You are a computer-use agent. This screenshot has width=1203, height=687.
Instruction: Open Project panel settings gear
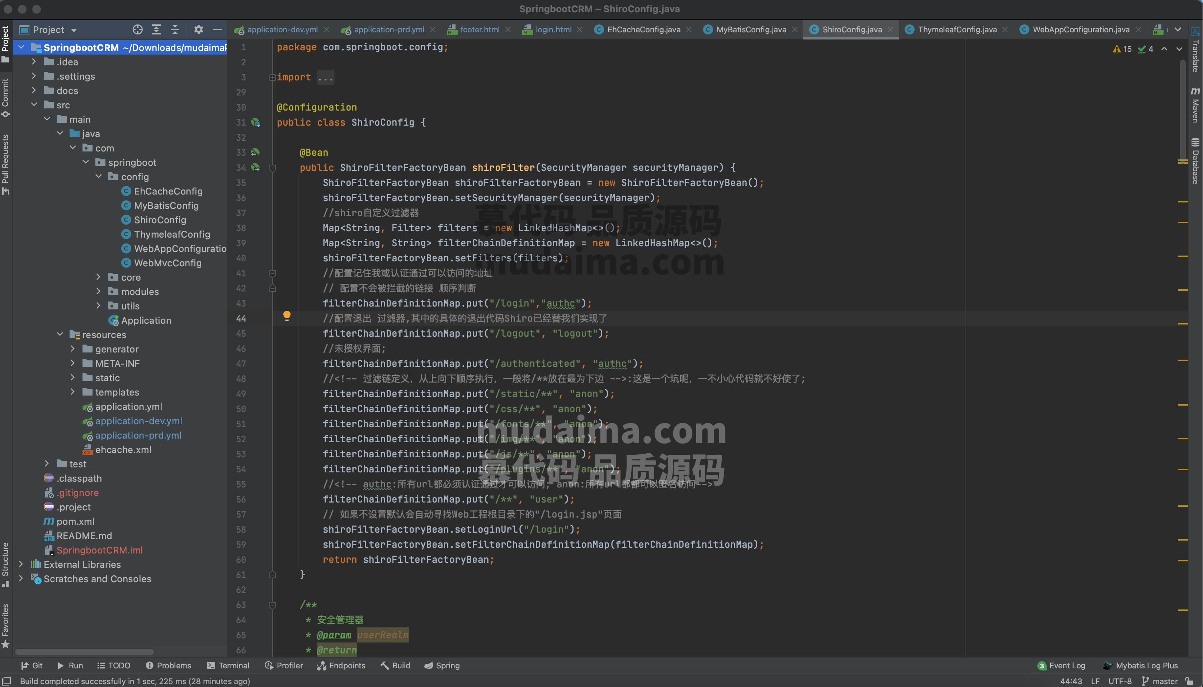click(x=198, y=30)
